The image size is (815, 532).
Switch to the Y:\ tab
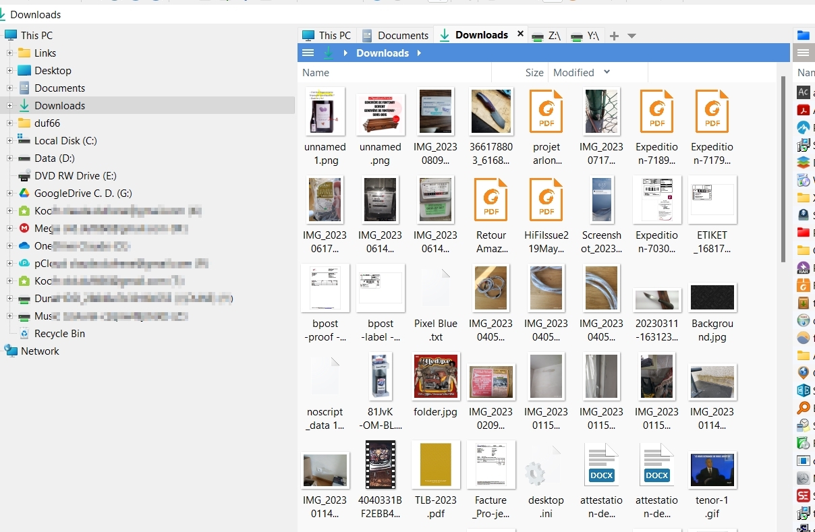click(584, 35)
